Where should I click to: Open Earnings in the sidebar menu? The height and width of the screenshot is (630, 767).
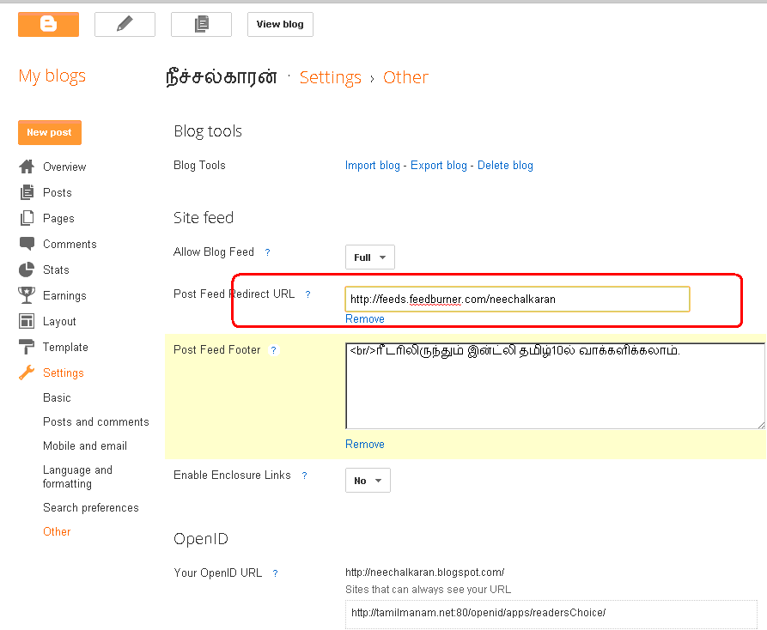[x=64, y=296]
